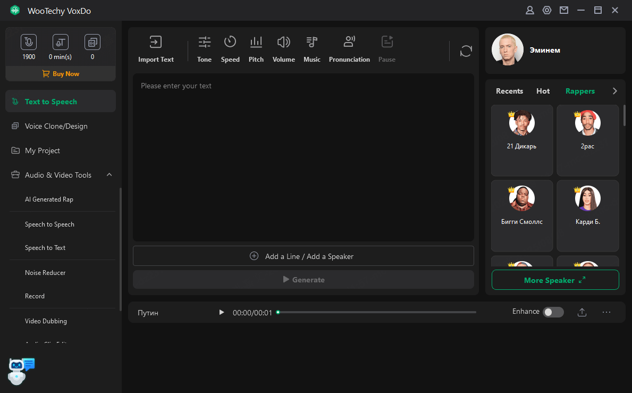Open the user account icon
Image resolution: width=632 pixels, height=393 pixels.
[529, 11]
